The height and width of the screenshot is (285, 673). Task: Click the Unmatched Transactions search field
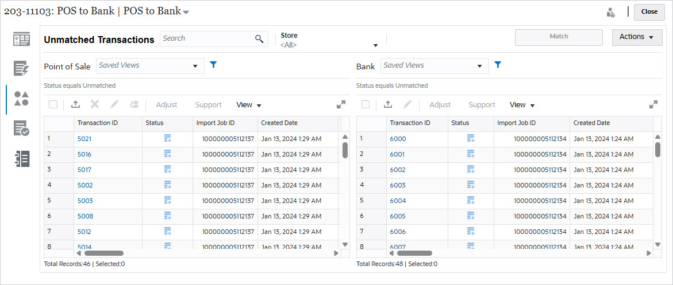tap(207, 39)
